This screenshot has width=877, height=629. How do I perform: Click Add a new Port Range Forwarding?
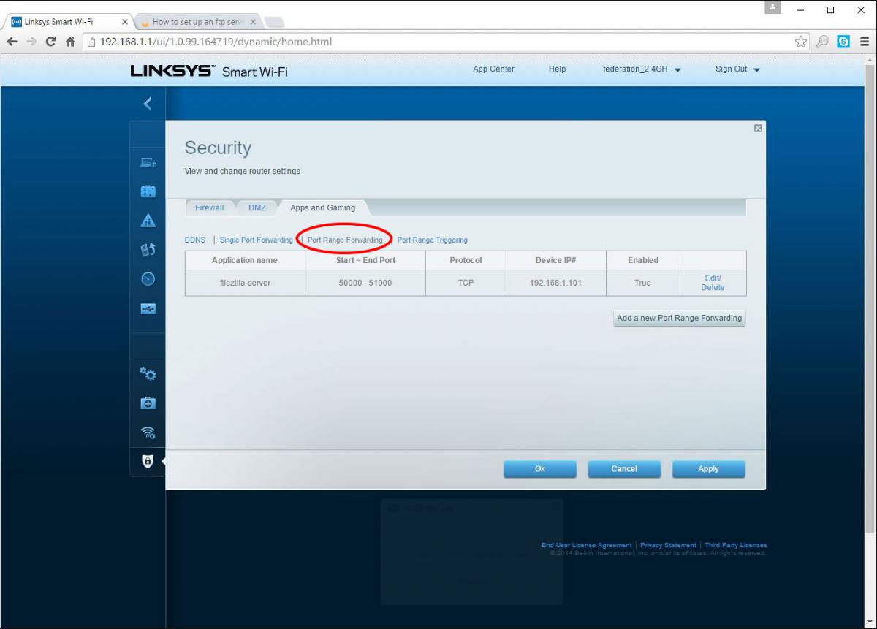[680, 319]
